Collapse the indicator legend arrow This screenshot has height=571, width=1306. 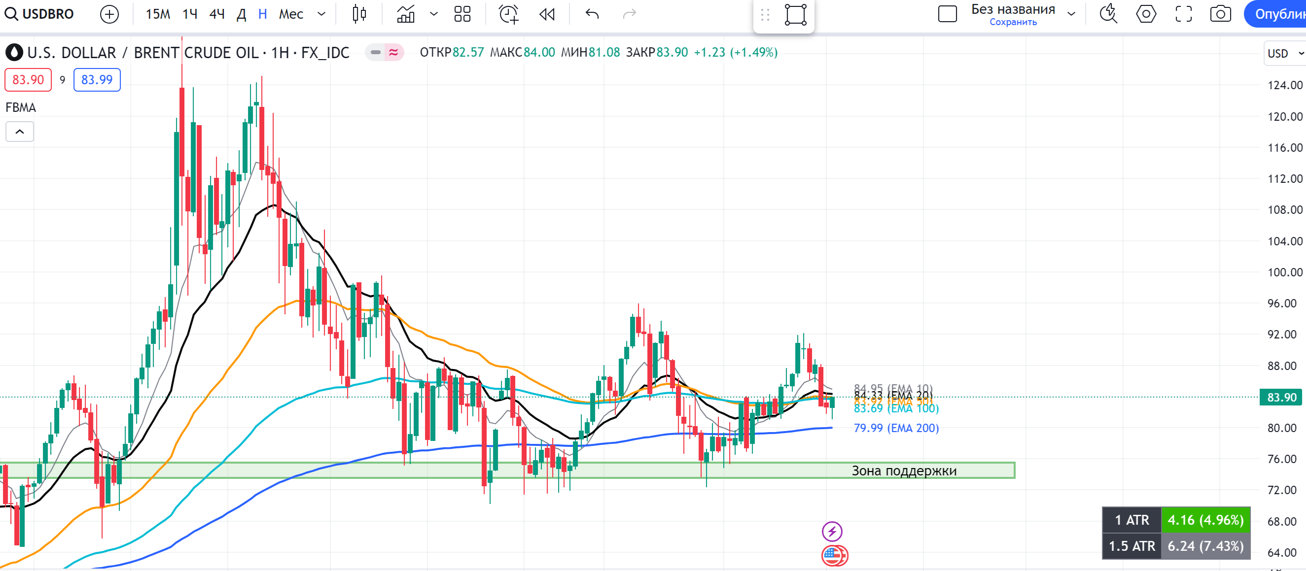pos(19,132)
